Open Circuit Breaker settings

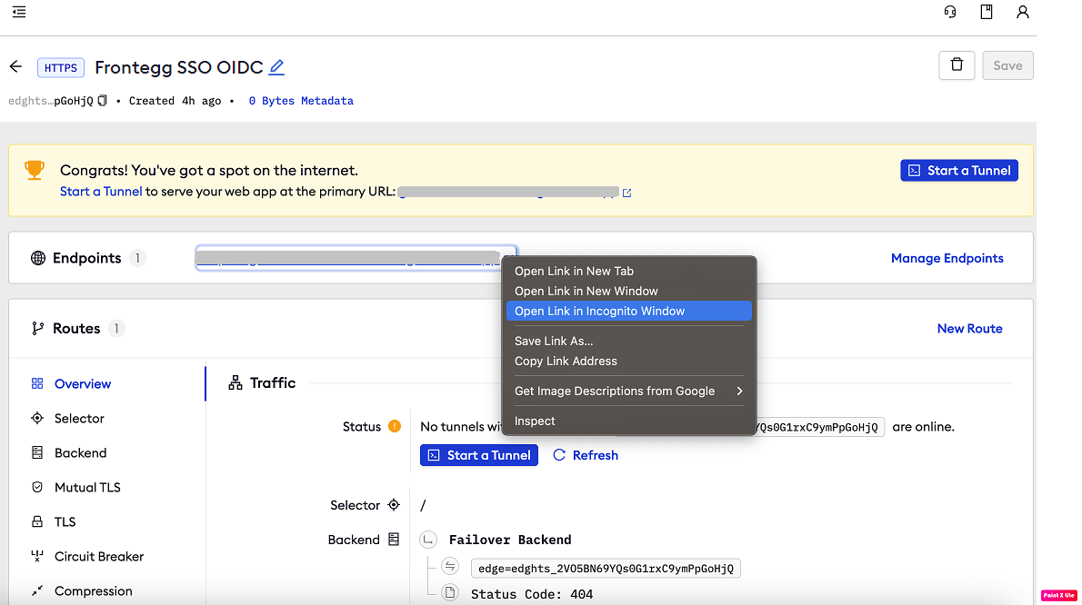point(99,556)
